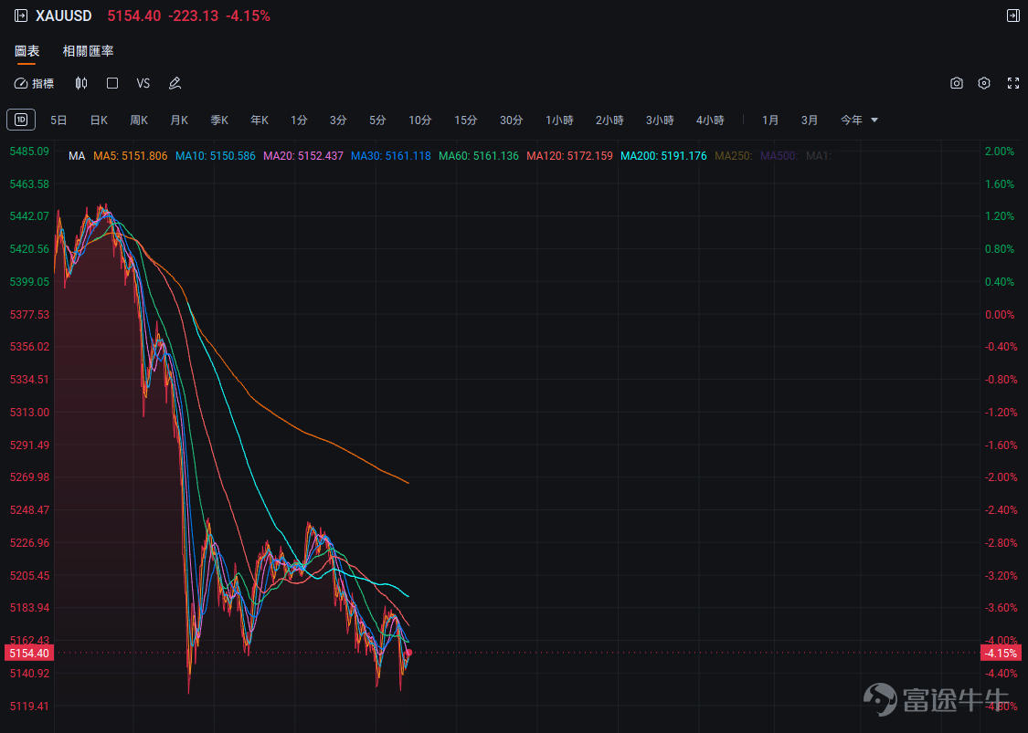Click the dimmed MA250 legend
This screenshot has width=1028, height=733.
pyautogui.click(x=734, y=156)
